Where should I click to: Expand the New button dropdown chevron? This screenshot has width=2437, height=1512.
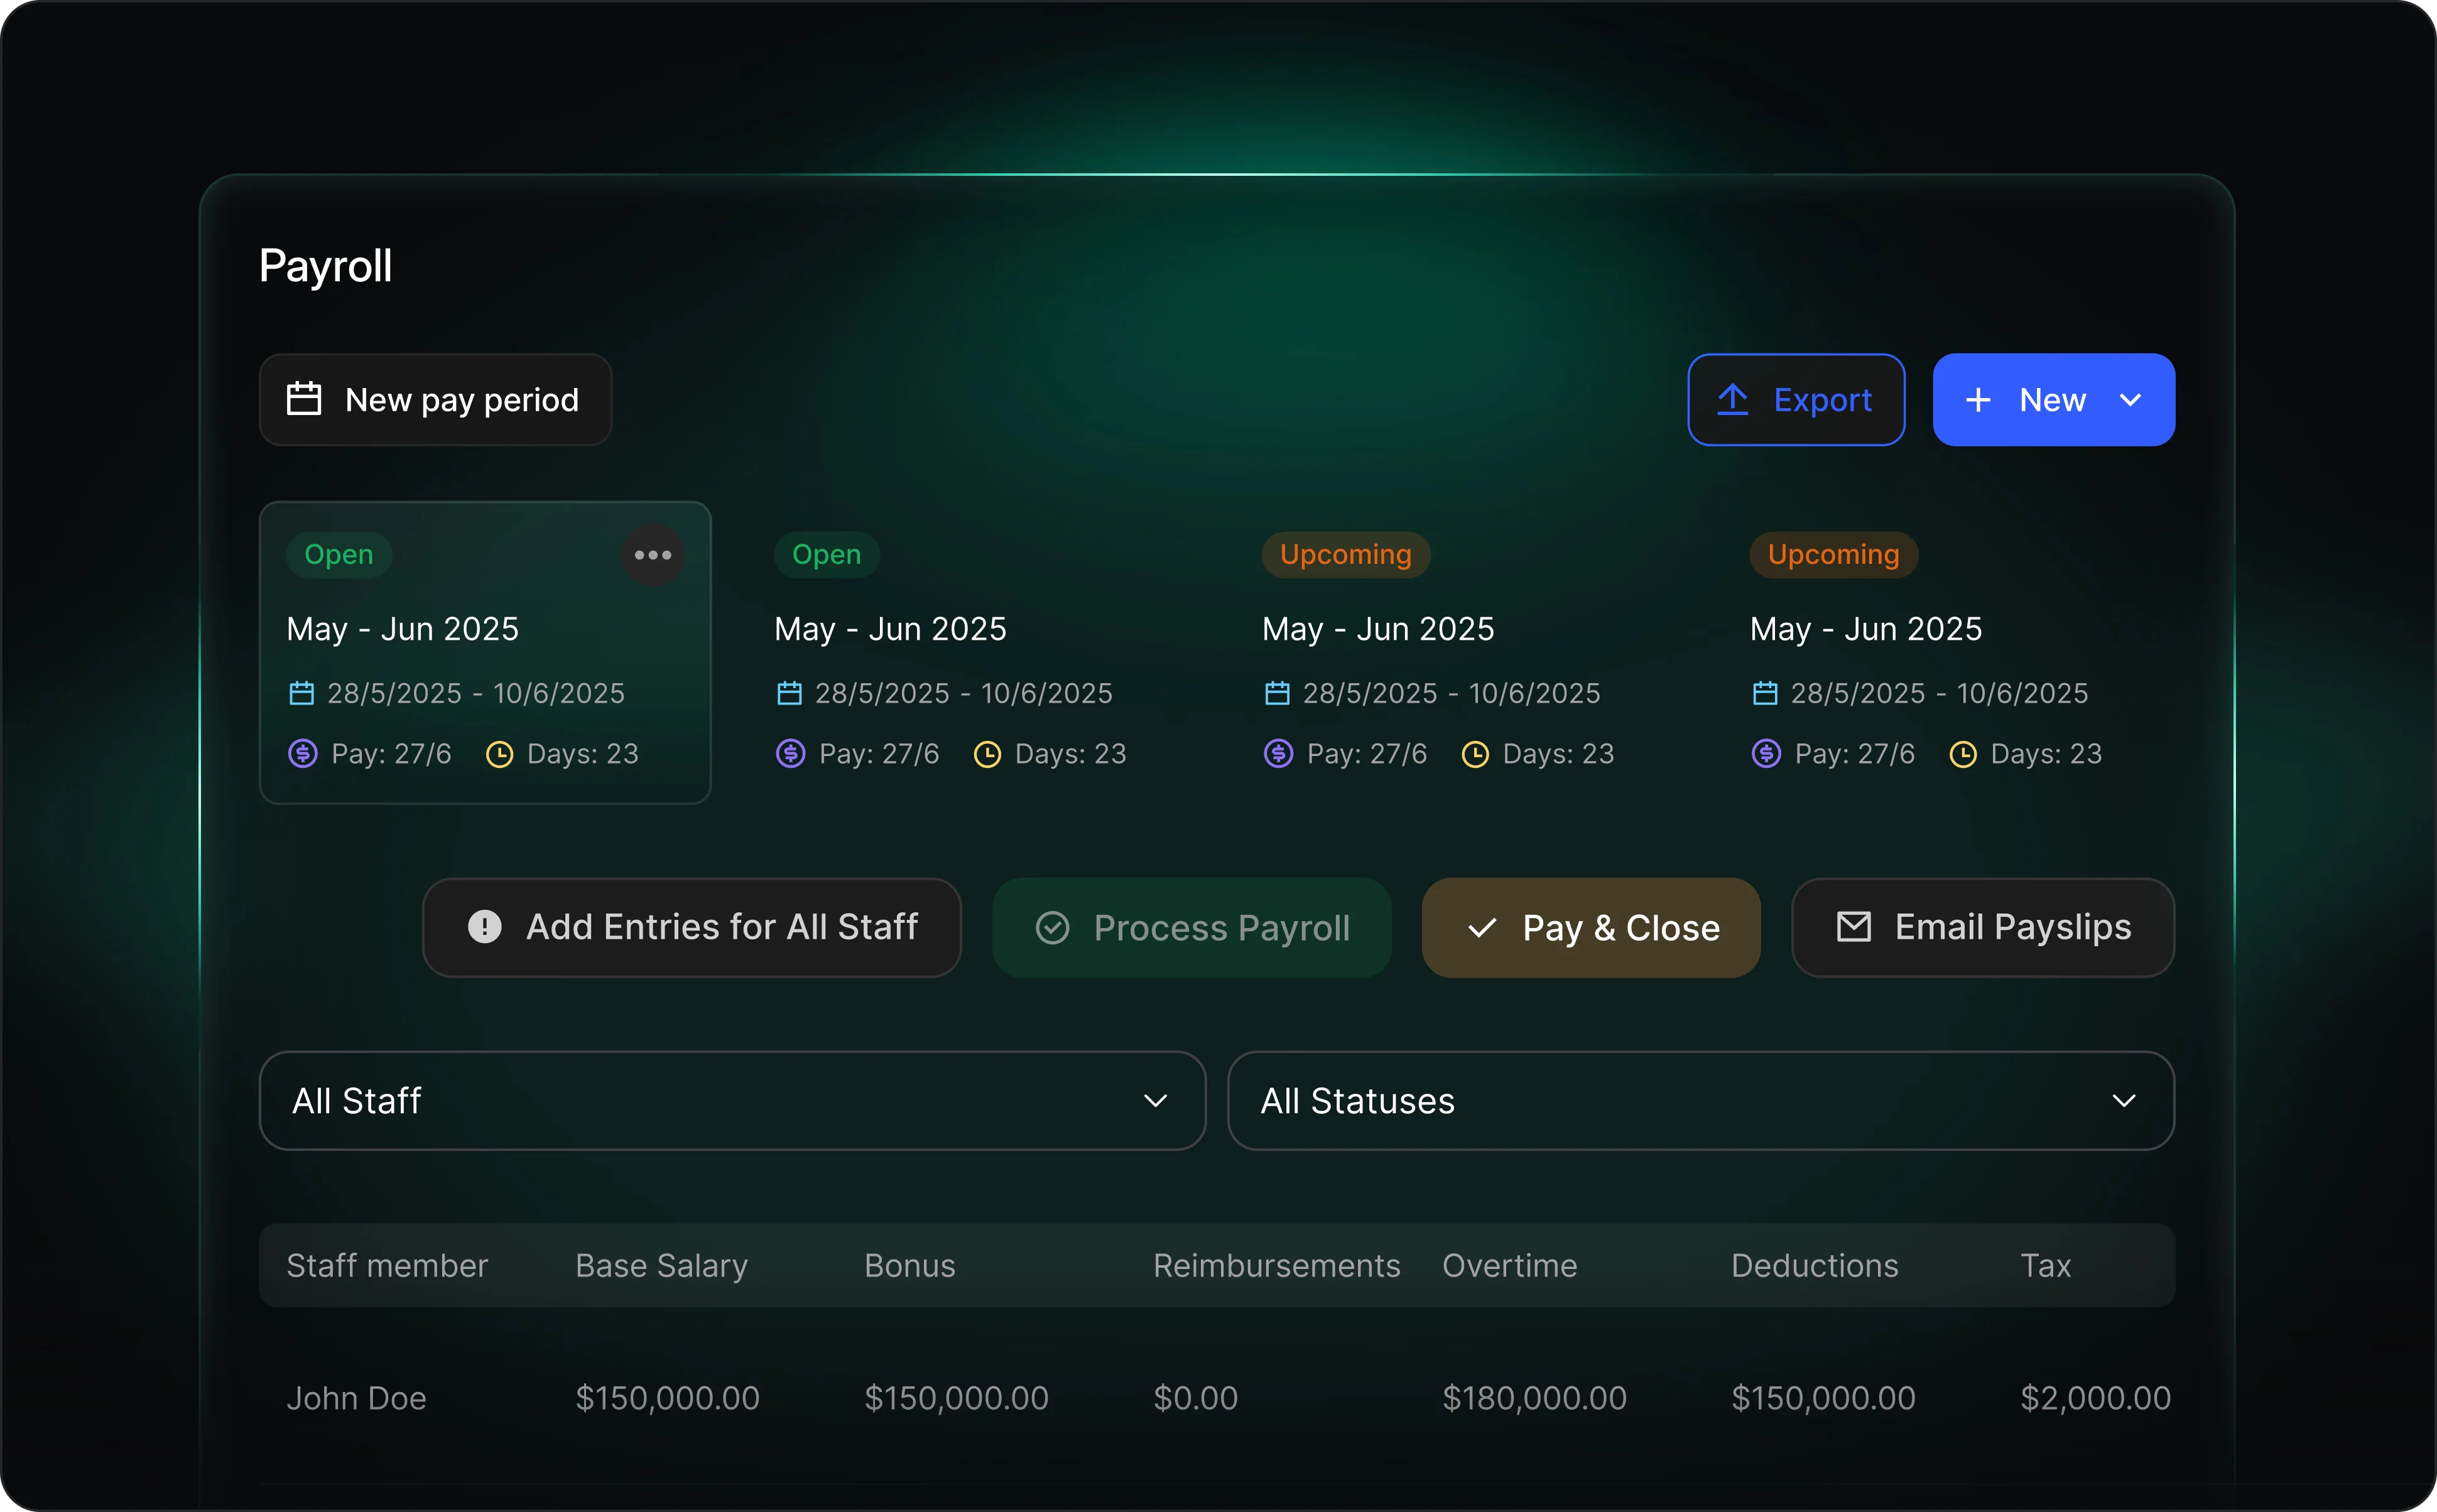[x=2130, y=400]
